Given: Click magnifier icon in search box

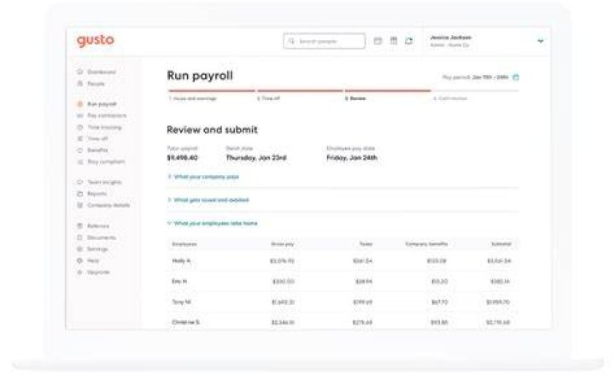Looking at the screenshot, I should (x=291, y=41).
